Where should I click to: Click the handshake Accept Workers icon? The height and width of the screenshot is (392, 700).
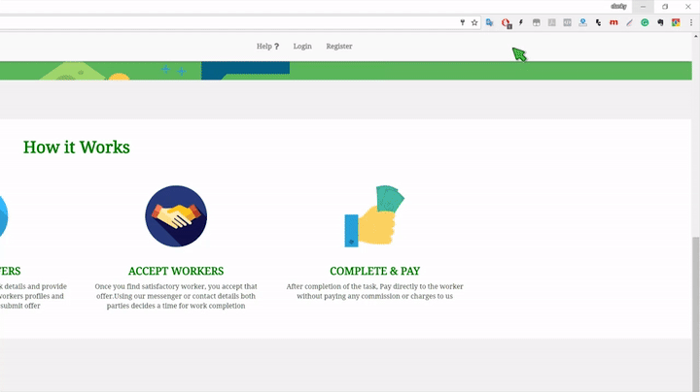pyautogui.click(x=176, y=216)
